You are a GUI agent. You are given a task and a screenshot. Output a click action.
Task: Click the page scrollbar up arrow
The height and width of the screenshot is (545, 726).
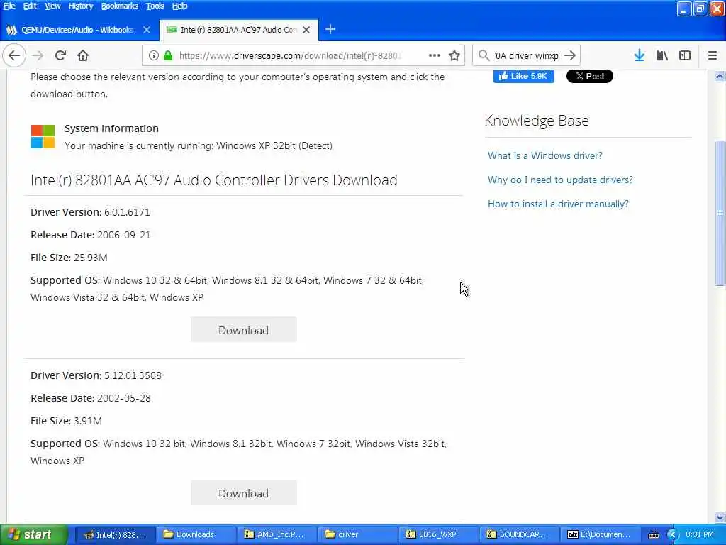coord(720,77)
